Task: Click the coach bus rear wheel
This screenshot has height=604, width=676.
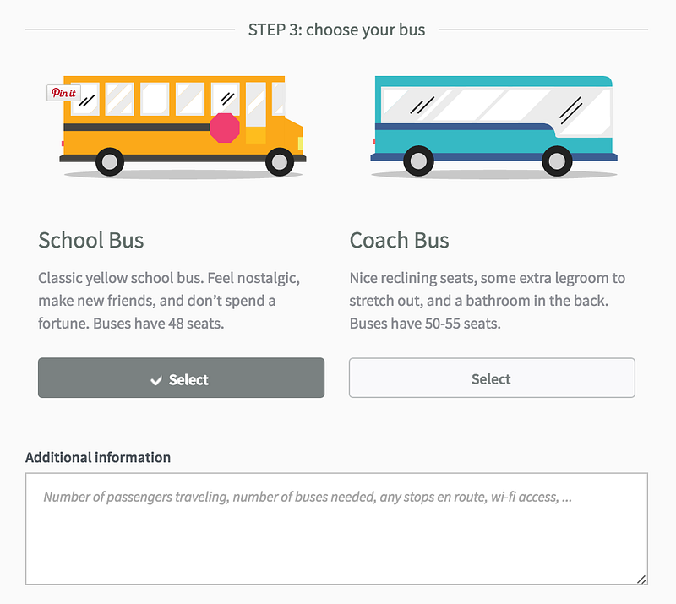Action: 418,161
